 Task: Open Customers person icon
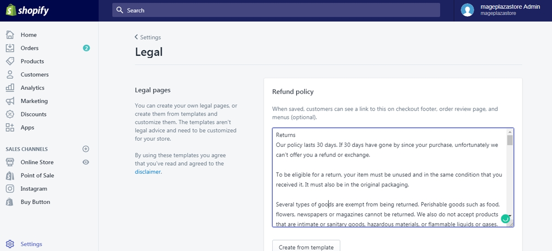coord(10,74)
